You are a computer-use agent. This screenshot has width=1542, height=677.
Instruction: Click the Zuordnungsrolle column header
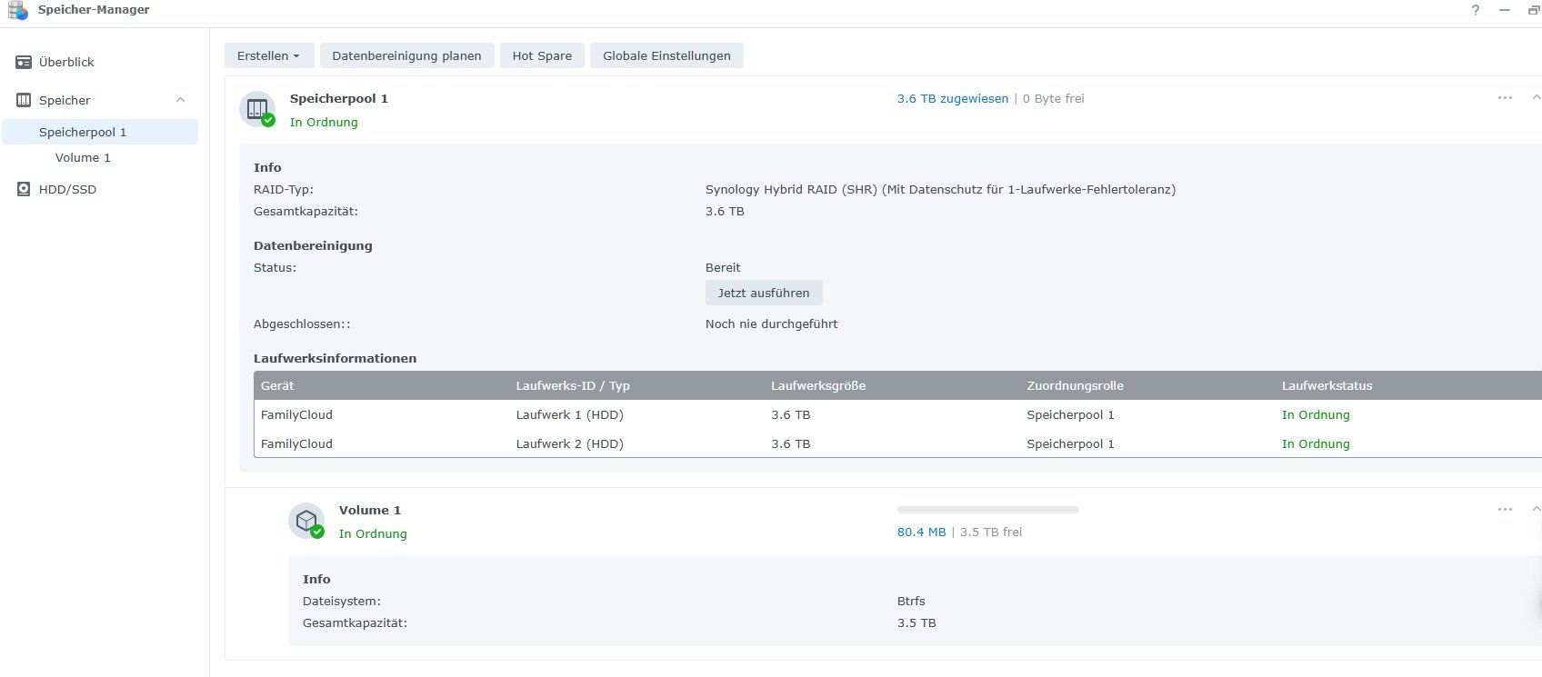1075,385
